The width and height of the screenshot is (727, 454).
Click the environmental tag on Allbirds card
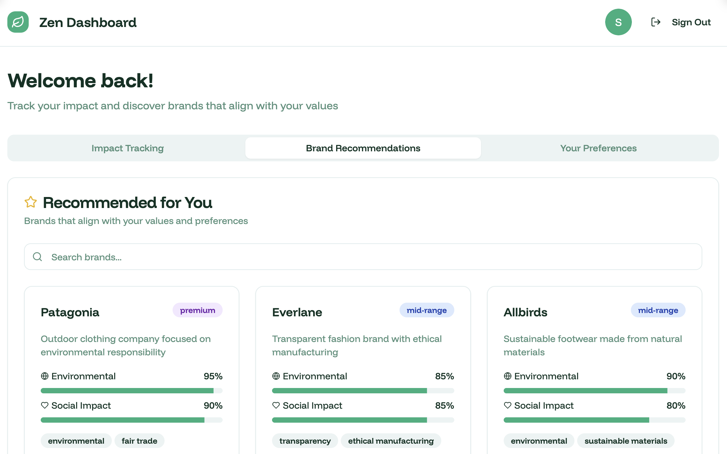[539, 441]
